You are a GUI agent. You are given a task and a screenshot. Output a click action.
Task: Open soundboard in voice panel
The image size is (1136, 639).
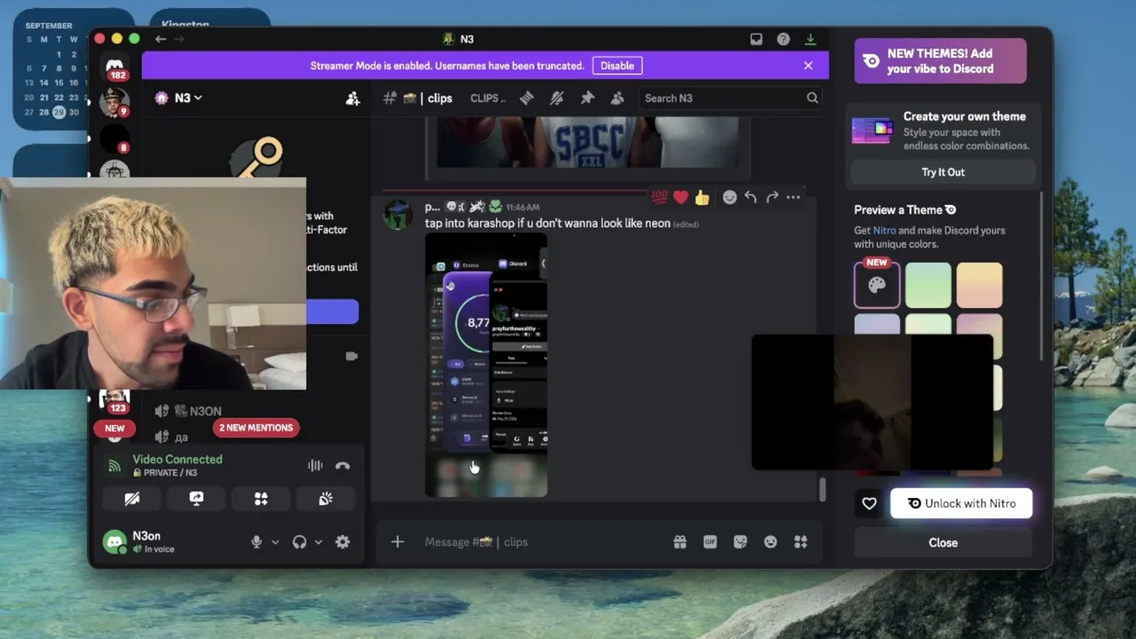(x=326, y=499)
